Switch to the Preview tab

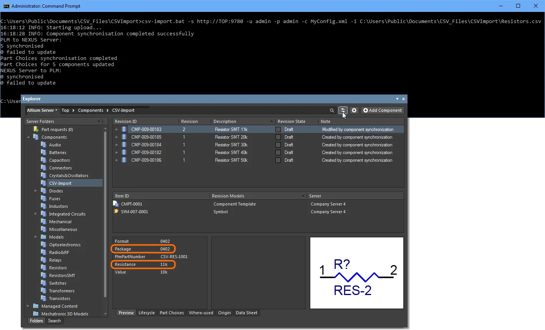coord(126,313)
